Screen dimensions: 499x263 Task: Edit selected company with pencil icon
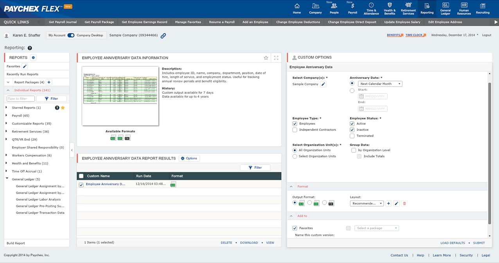[323, 84]
